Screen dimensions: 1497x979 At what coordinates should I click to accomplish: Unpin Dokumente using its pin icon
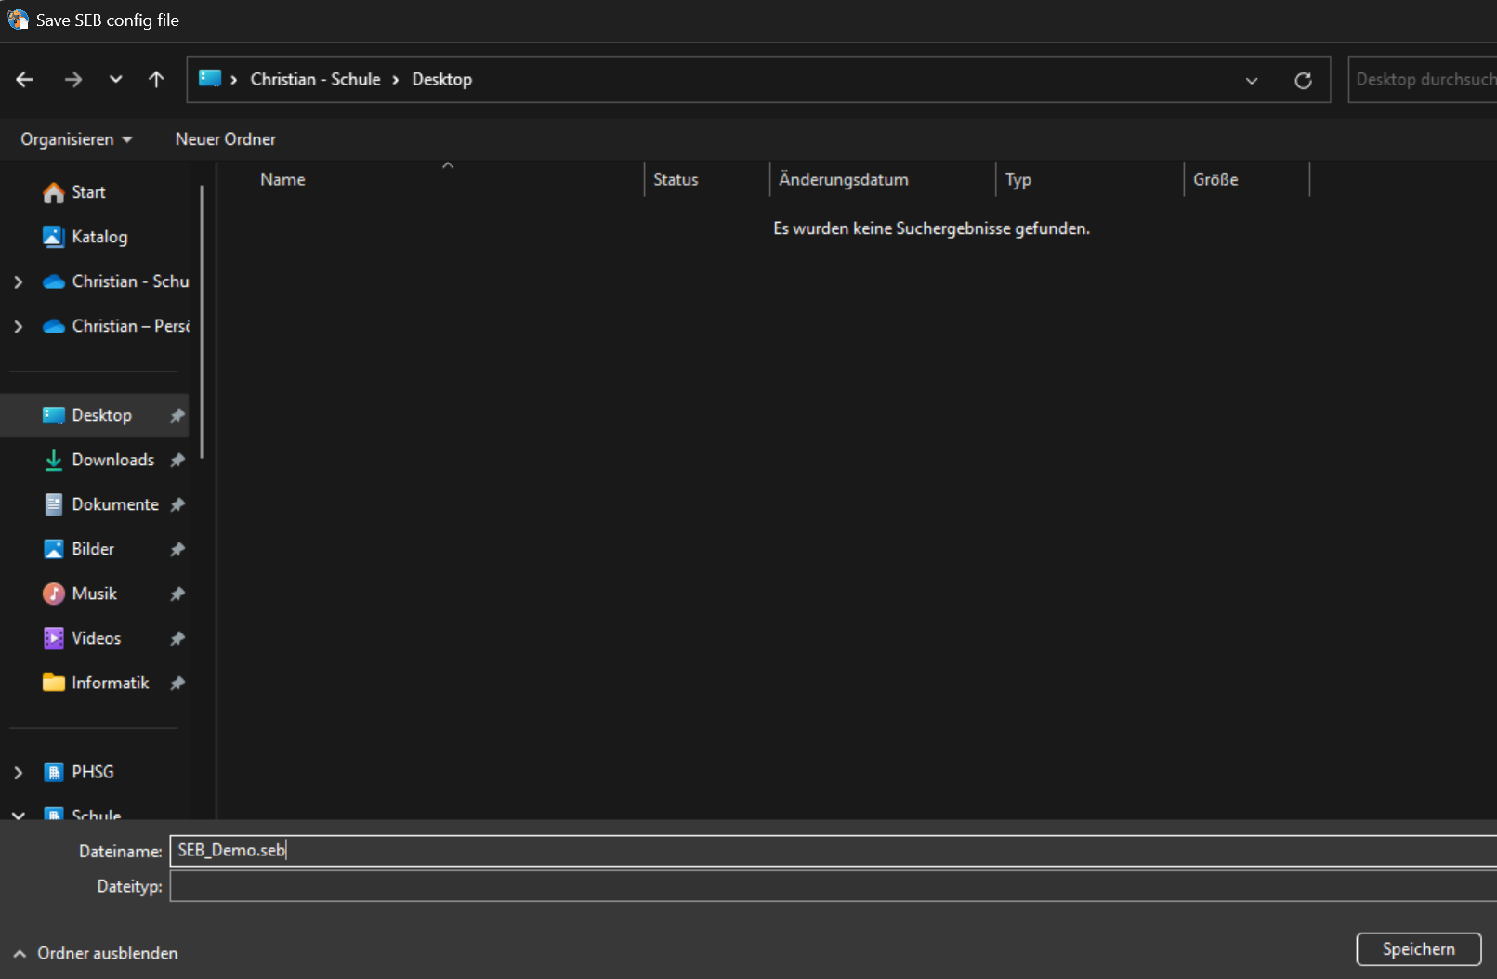point(177,504)
